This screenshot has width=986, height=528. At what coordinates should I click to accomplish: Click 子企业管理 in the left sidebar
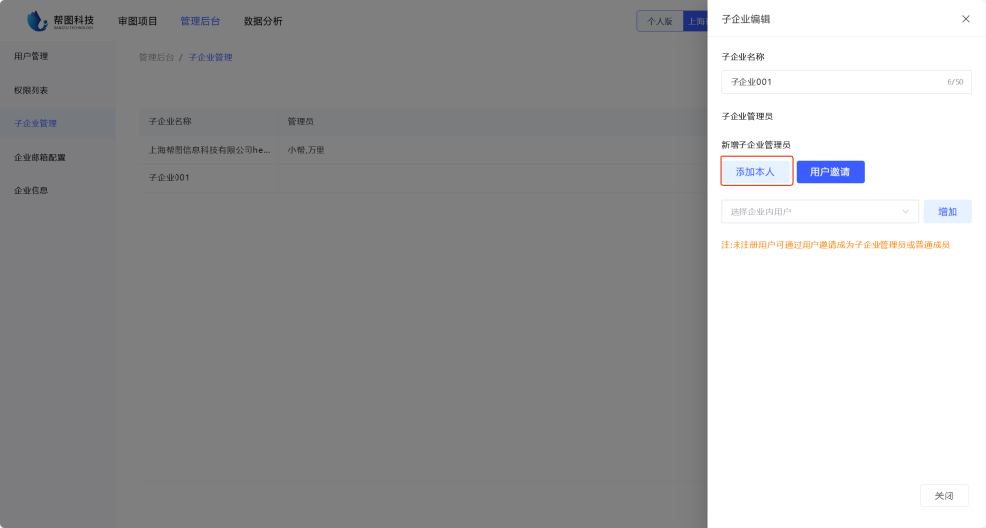(35, 123)
